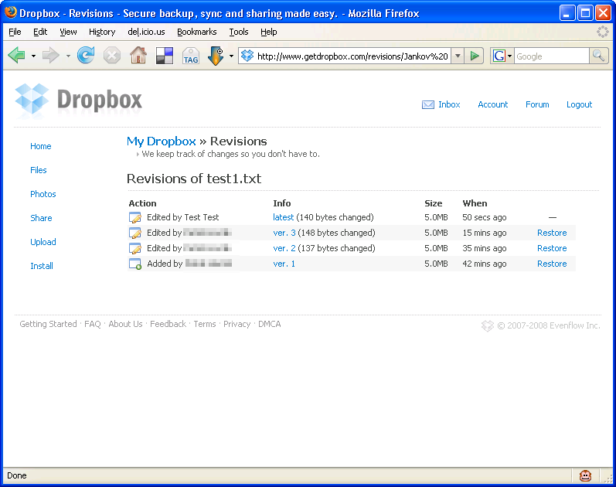Image resolution: width=616 pixels, height=487 pixels.
Task: Open the del.icio.us menu
Action: pos(146,32)
